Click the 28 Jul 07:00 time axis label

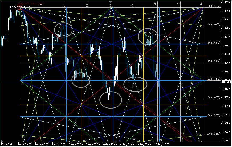(42, 144)
